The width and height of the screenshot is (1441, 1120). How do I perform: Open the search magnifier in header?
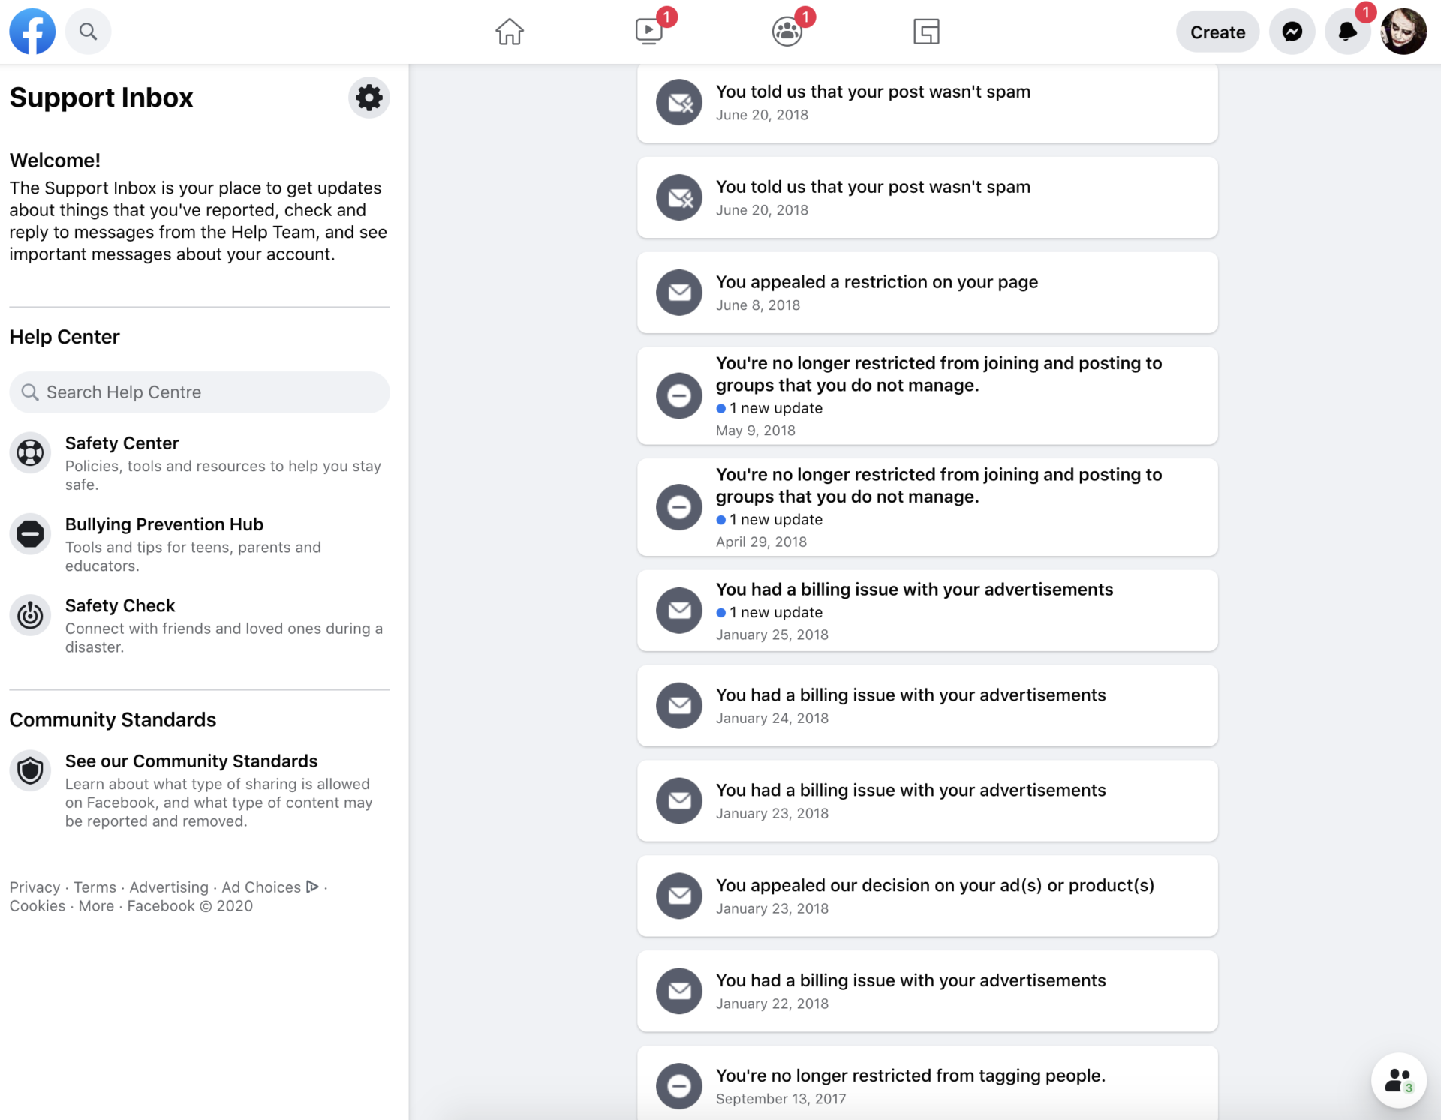88,32
